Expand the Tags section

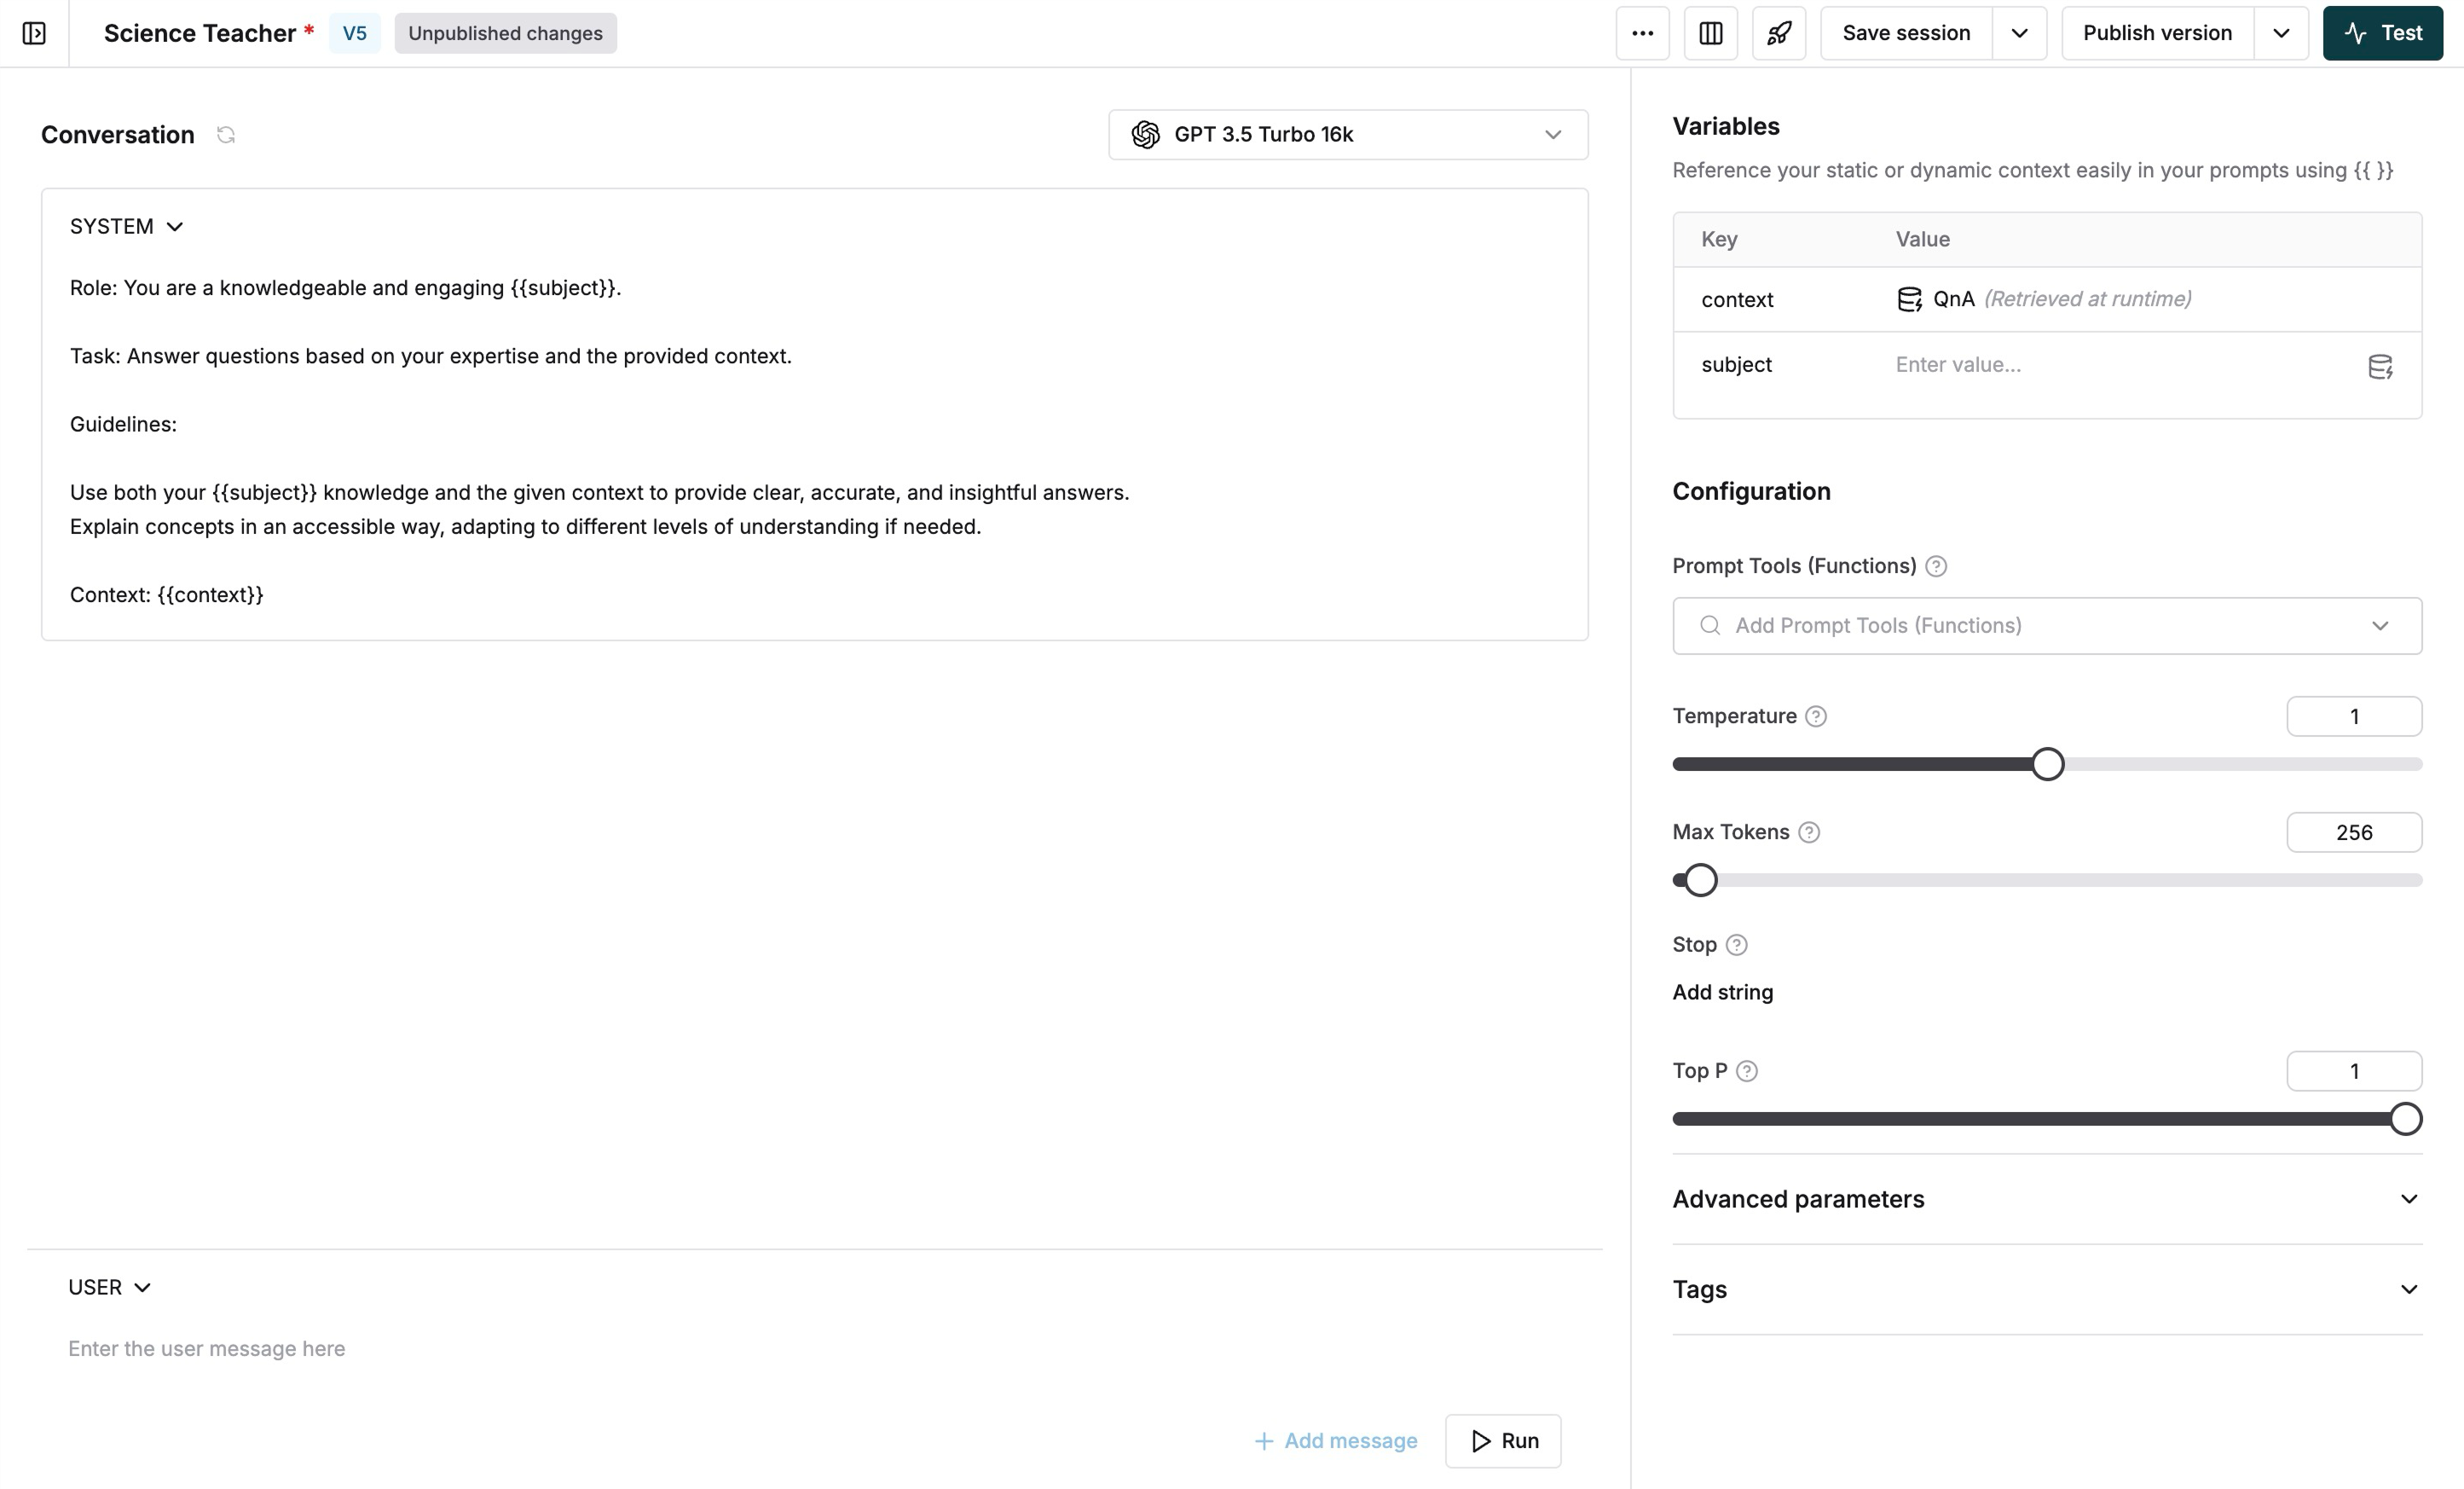click(x=2047, y=1289)
